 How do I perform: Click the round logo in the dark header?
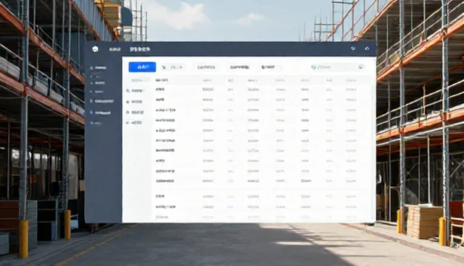(95, 49)
